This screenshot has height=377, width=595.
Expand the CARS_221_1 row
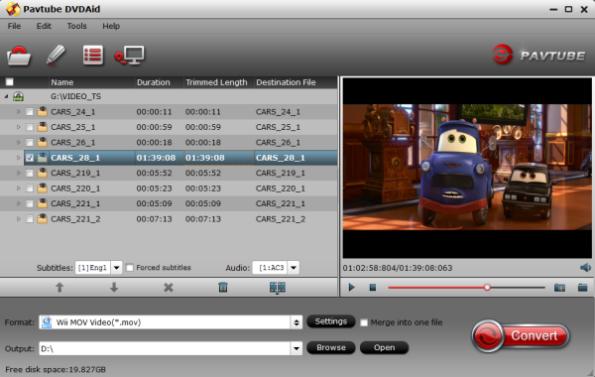click(18, 203)
